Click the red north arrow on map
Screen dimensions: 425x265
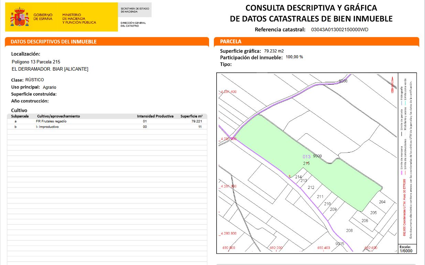click(392, 85)
